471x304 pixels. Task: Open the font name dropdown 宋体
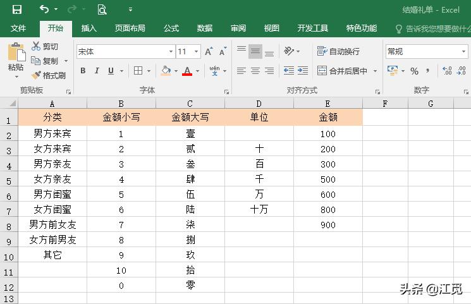171,52
